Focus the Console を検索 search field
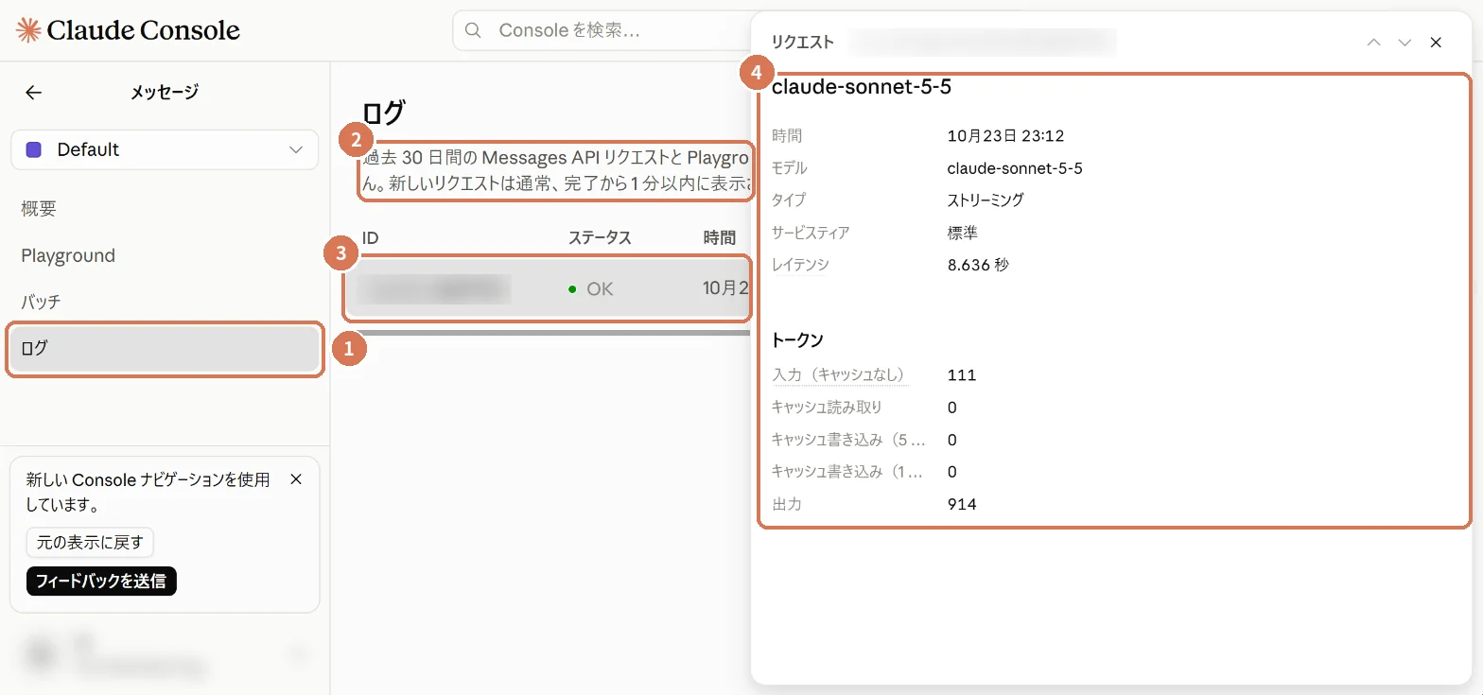The height and width of the screenshot is (695, 1483). pos(602,30)
